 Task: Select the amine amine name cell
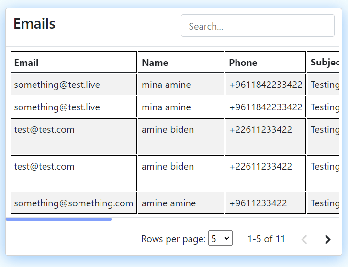point(181,203)
